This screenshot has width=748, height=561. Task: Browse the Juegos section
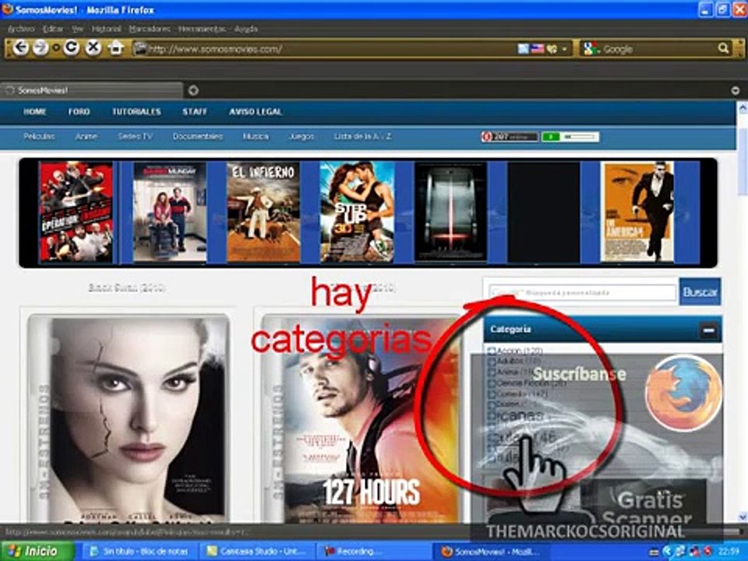(x=301, y=136)
